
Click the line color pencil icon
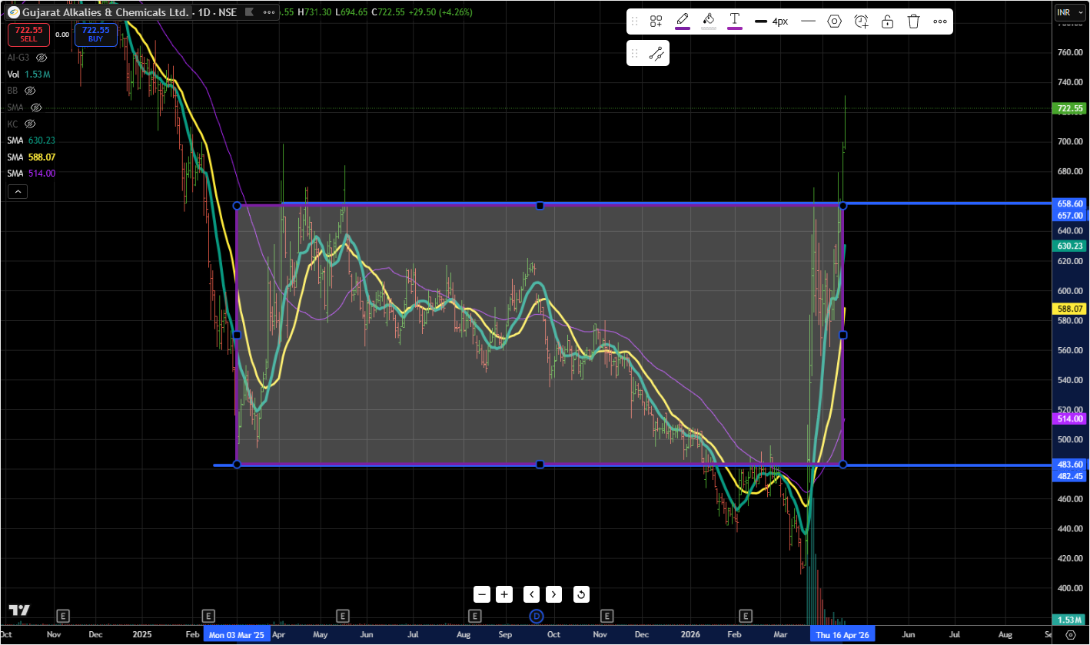pos(682,21)
